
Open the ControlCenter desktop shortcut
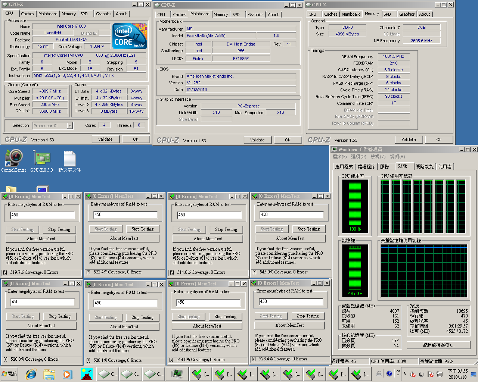13,161
